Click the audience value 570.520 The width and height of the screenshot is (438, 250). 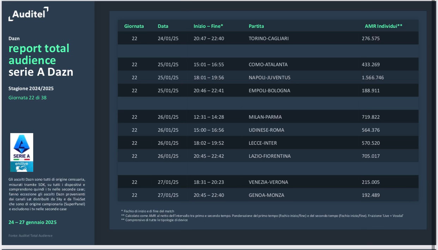coord(371,143)
